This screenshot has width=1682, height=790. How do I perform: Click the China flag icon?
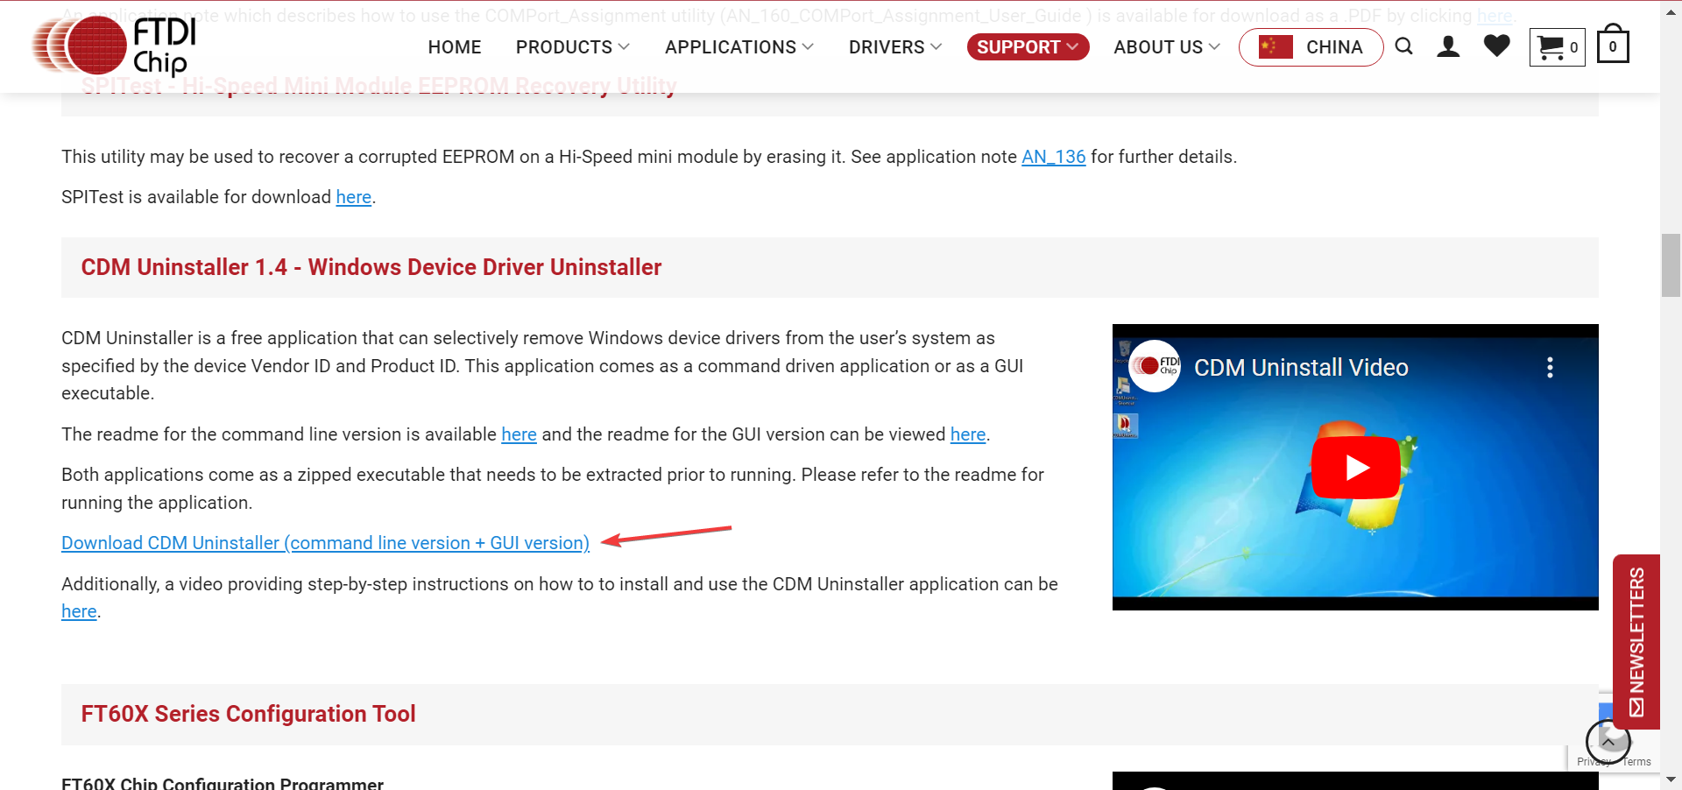[1276, 47]
